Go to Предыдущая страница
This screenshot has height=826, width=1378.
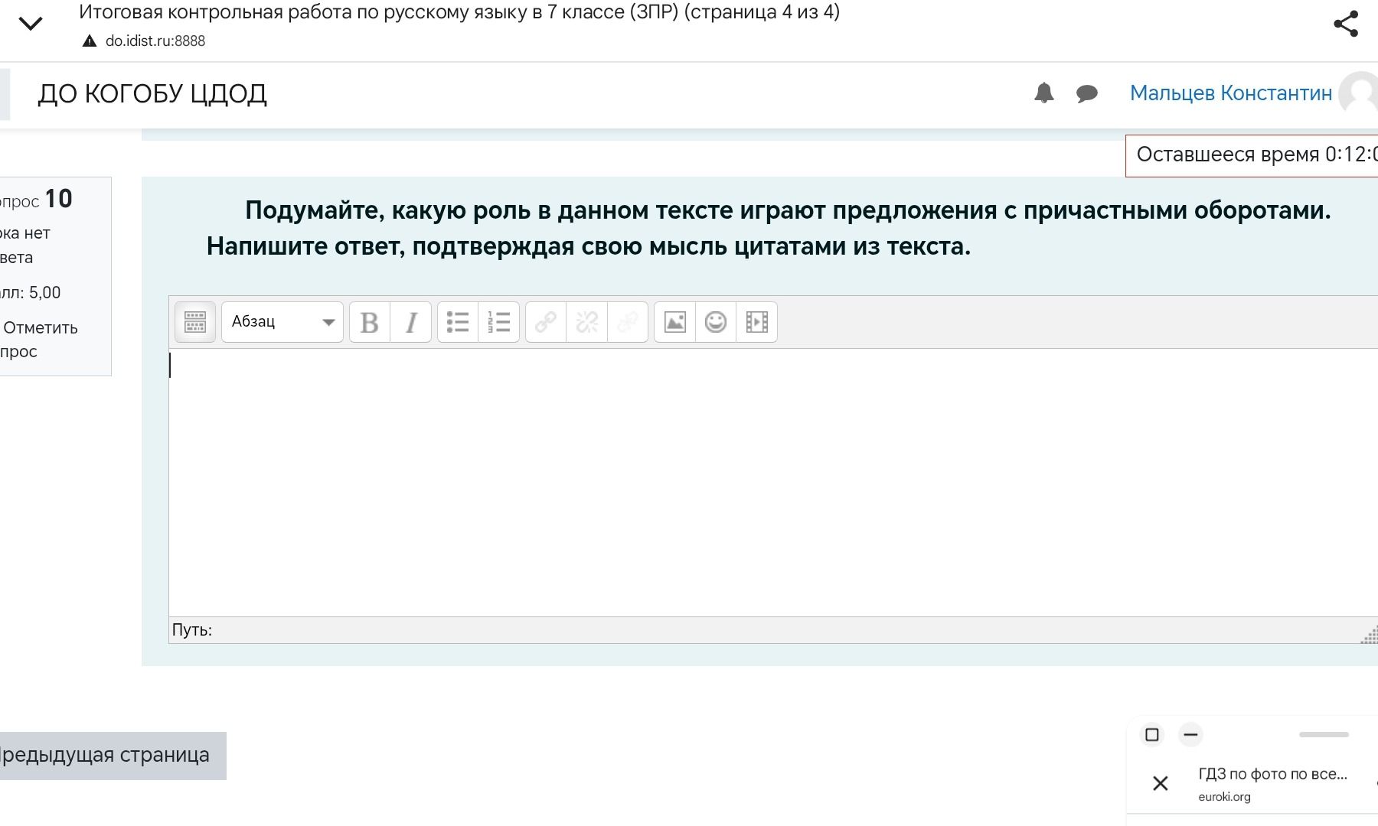[x=105, y=756]
